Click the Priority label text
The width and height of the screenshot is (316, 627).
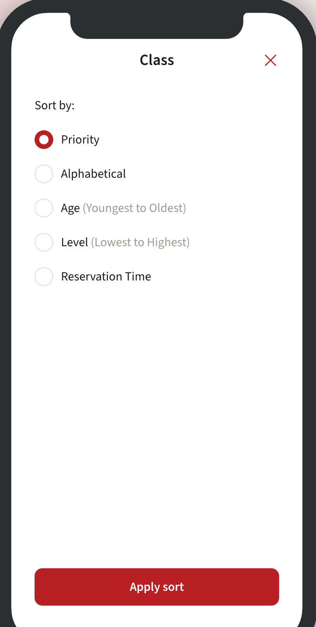pyautogui.click(x=80, y=140)
